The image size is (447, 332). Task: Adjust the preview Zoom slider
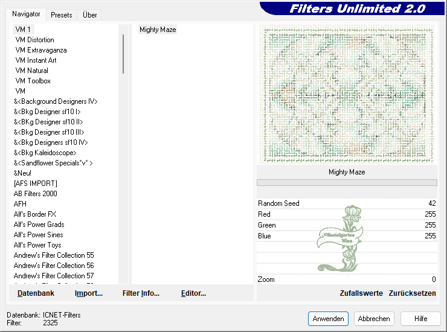pos(347,279)
